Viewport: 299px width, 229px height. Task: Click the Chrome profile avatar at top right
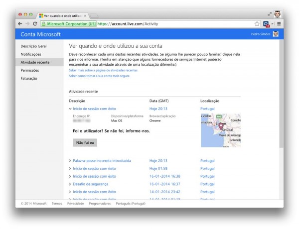[278, 14]
